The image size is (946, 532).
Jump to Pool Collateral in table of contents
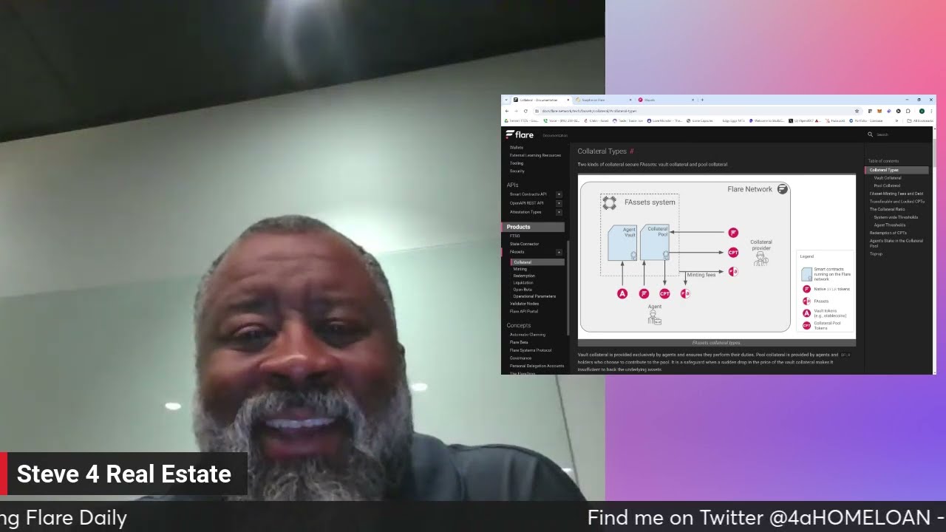[887, 185]
